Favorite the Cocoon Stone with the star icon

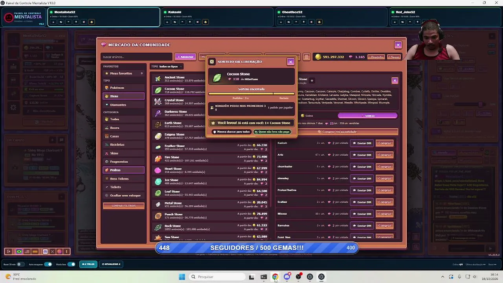point(312,81)
